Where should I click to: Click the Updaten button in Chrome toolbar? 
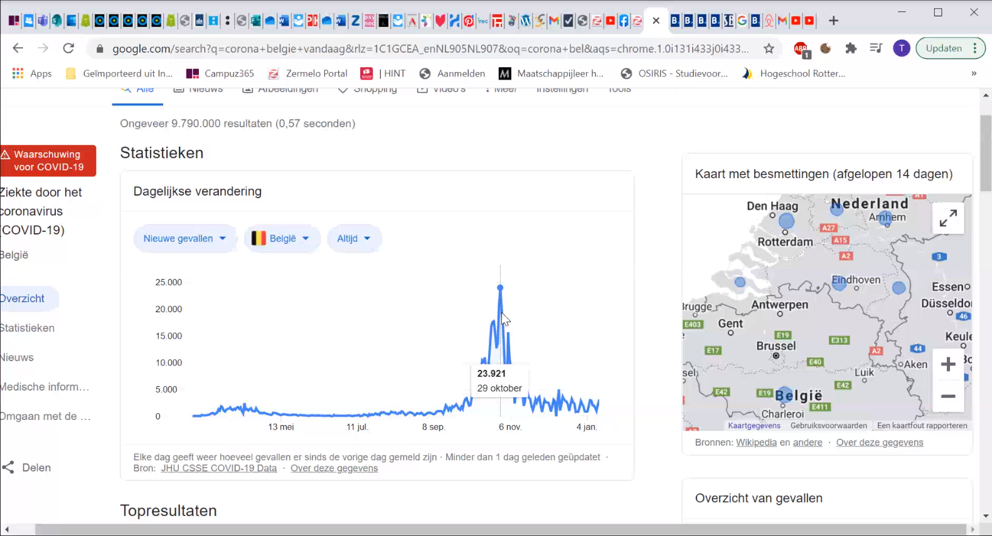pyautogui.click(x=943, y=48)
